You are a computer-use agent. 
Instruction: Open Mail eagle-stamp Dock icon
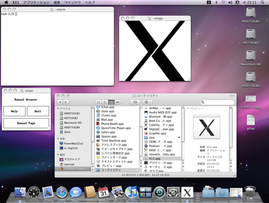pos(48,192)
